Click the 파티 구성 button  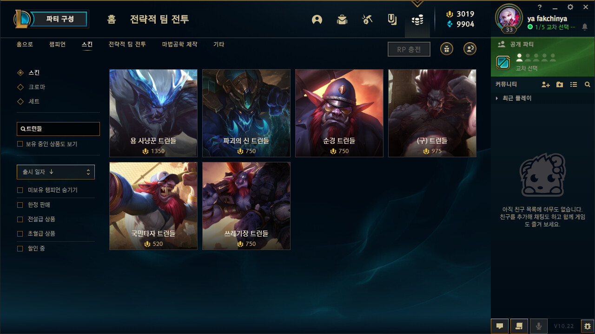click(59, 19)
